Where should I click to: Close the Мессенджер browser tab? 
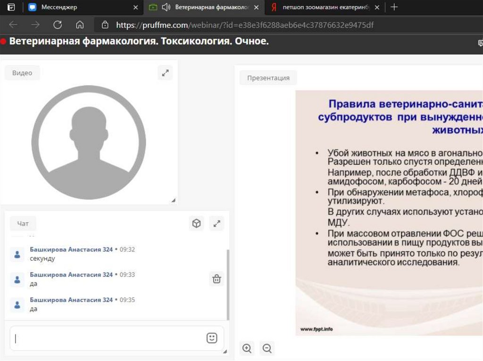[135, 7]
